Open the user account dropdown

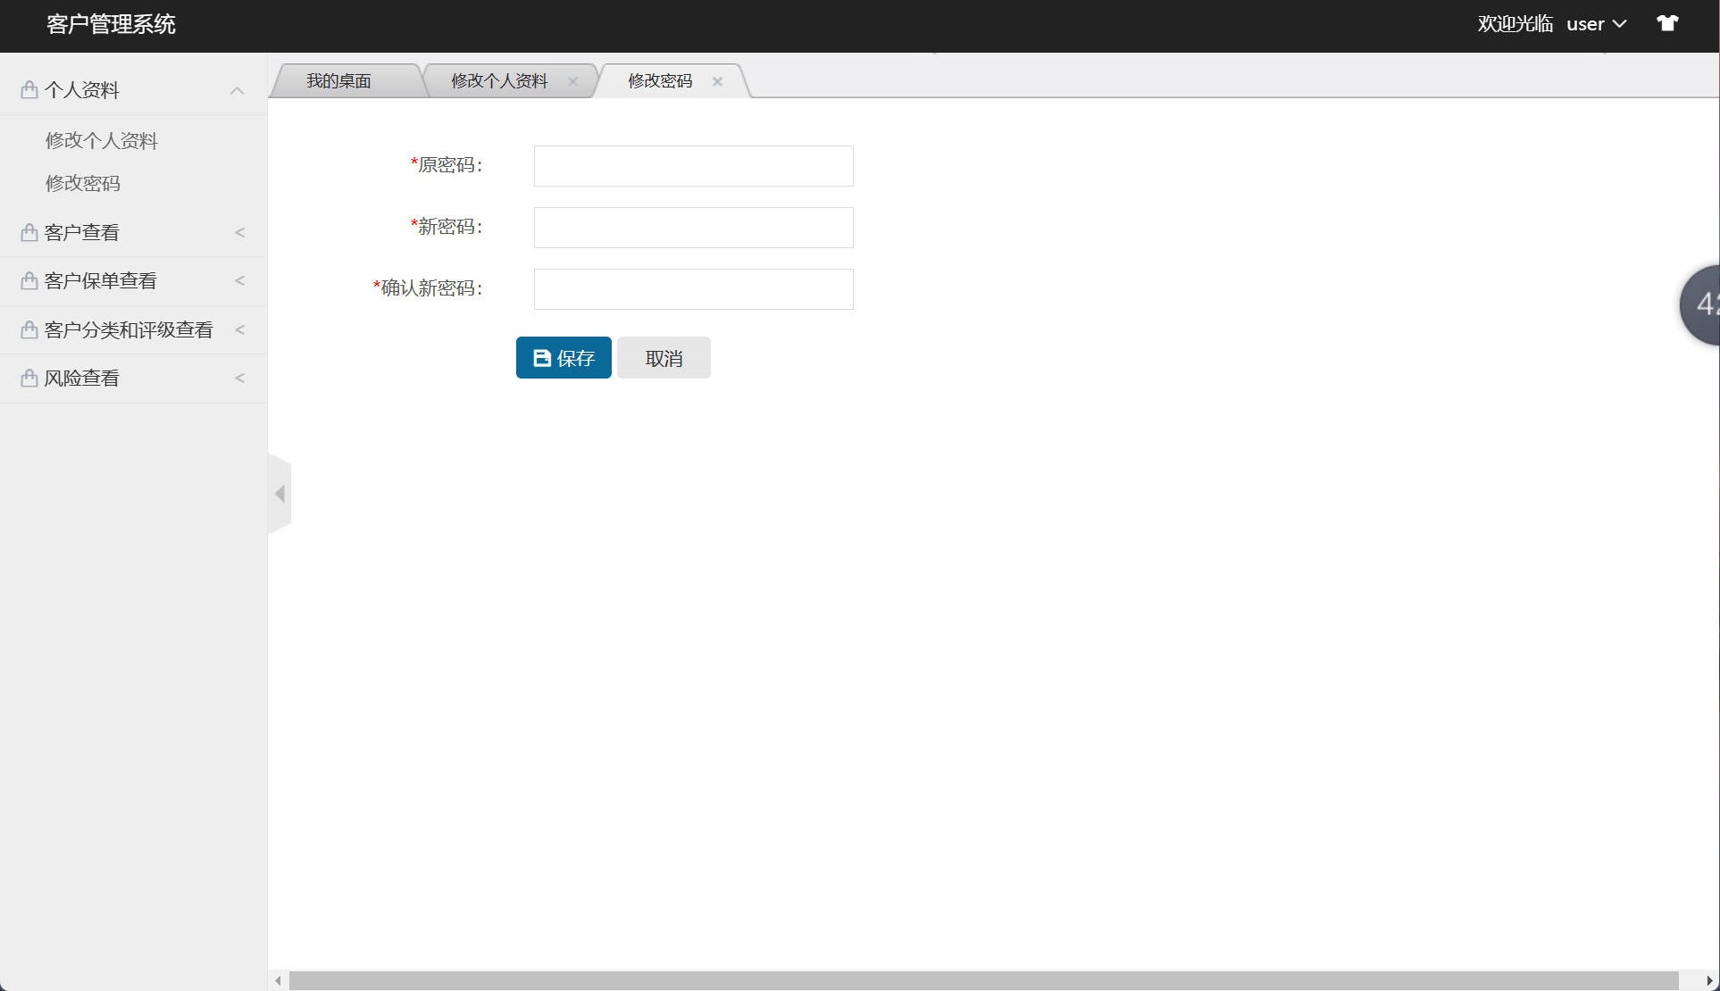pyautogui.click(x=1596, y=24)
